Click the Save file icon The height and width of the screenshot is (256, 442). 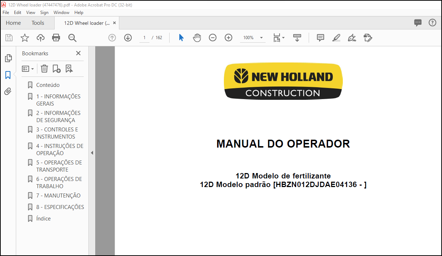coord(9,38)
